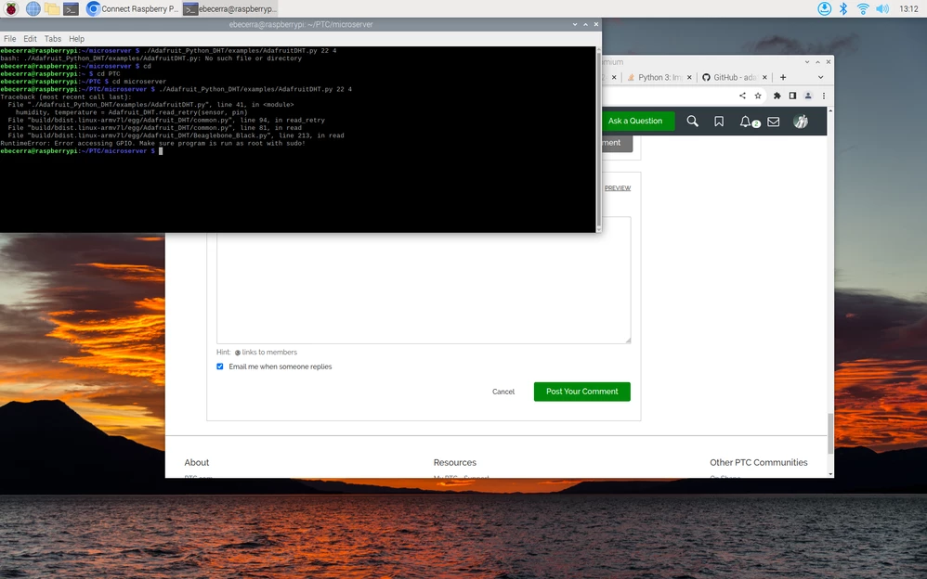Open the Chromium three-dot menu
This screenshot has width=927, height=579.
click(824, 96)
